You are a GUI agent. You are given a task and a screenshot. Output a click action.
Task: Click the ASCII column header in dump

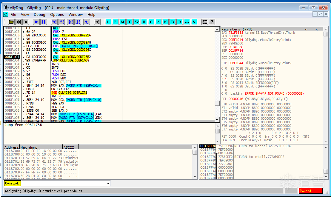[71, 147]
